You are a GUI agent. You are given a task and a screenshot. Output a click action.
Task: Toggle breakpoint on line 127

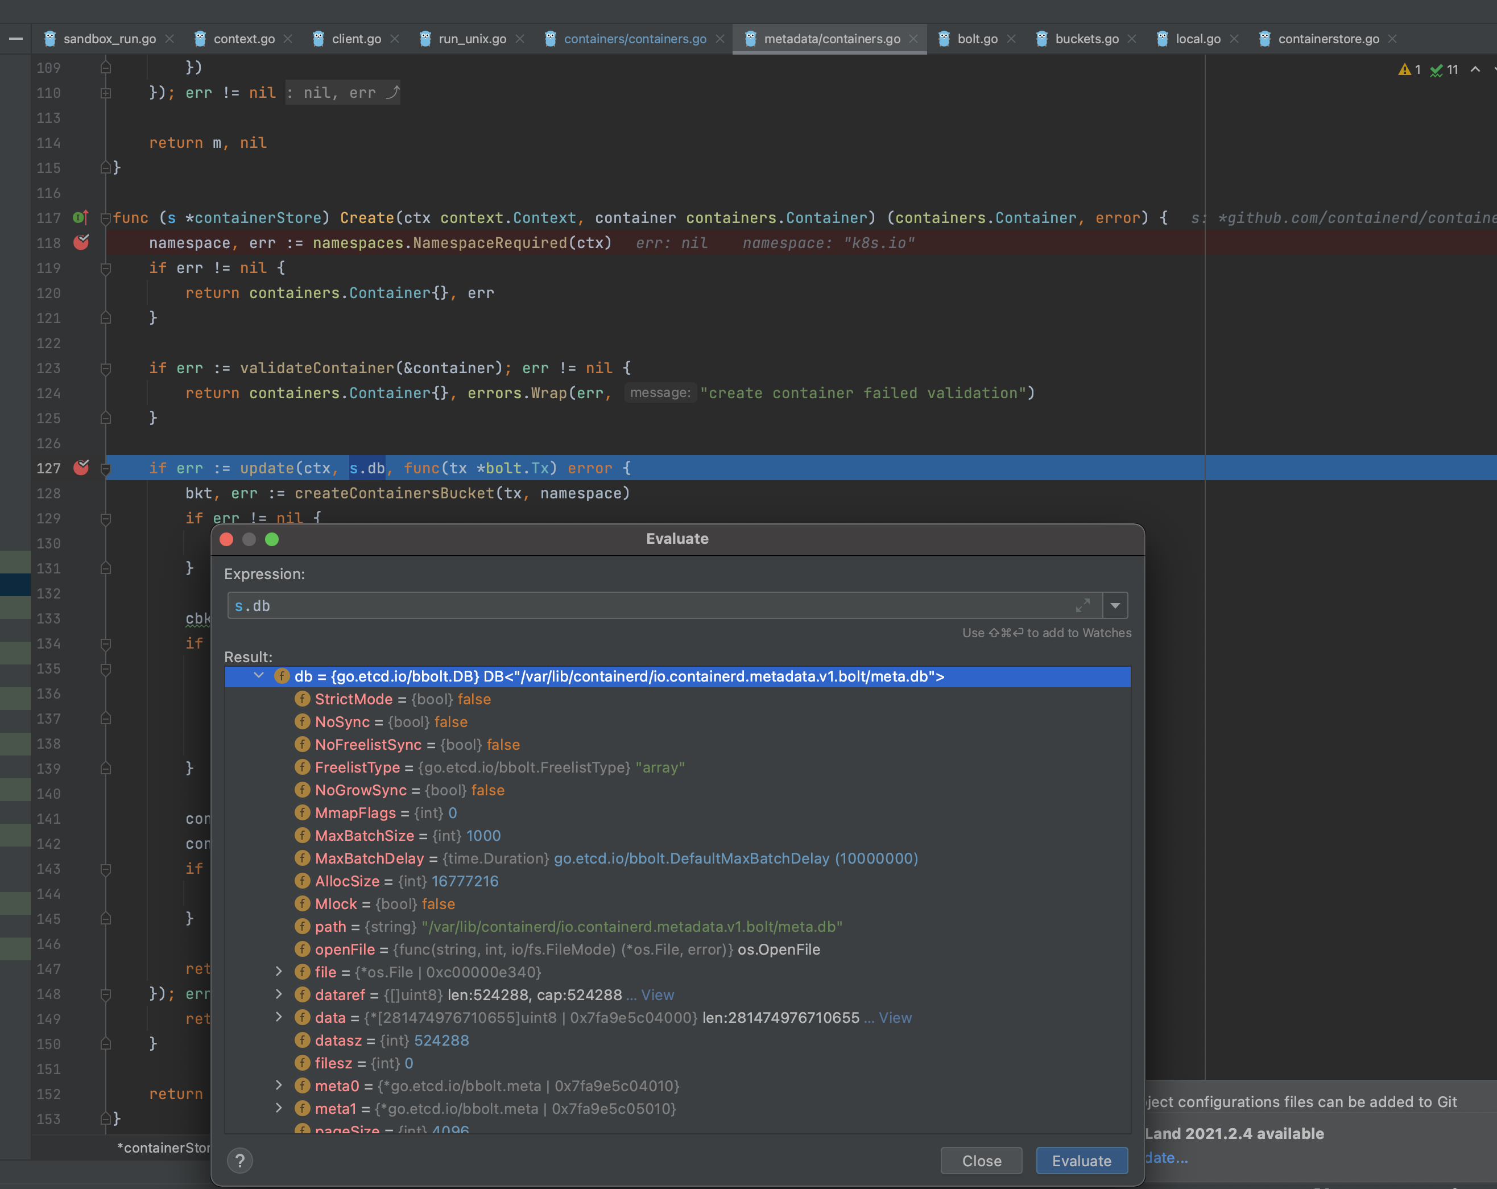click(x=81, y=468)
